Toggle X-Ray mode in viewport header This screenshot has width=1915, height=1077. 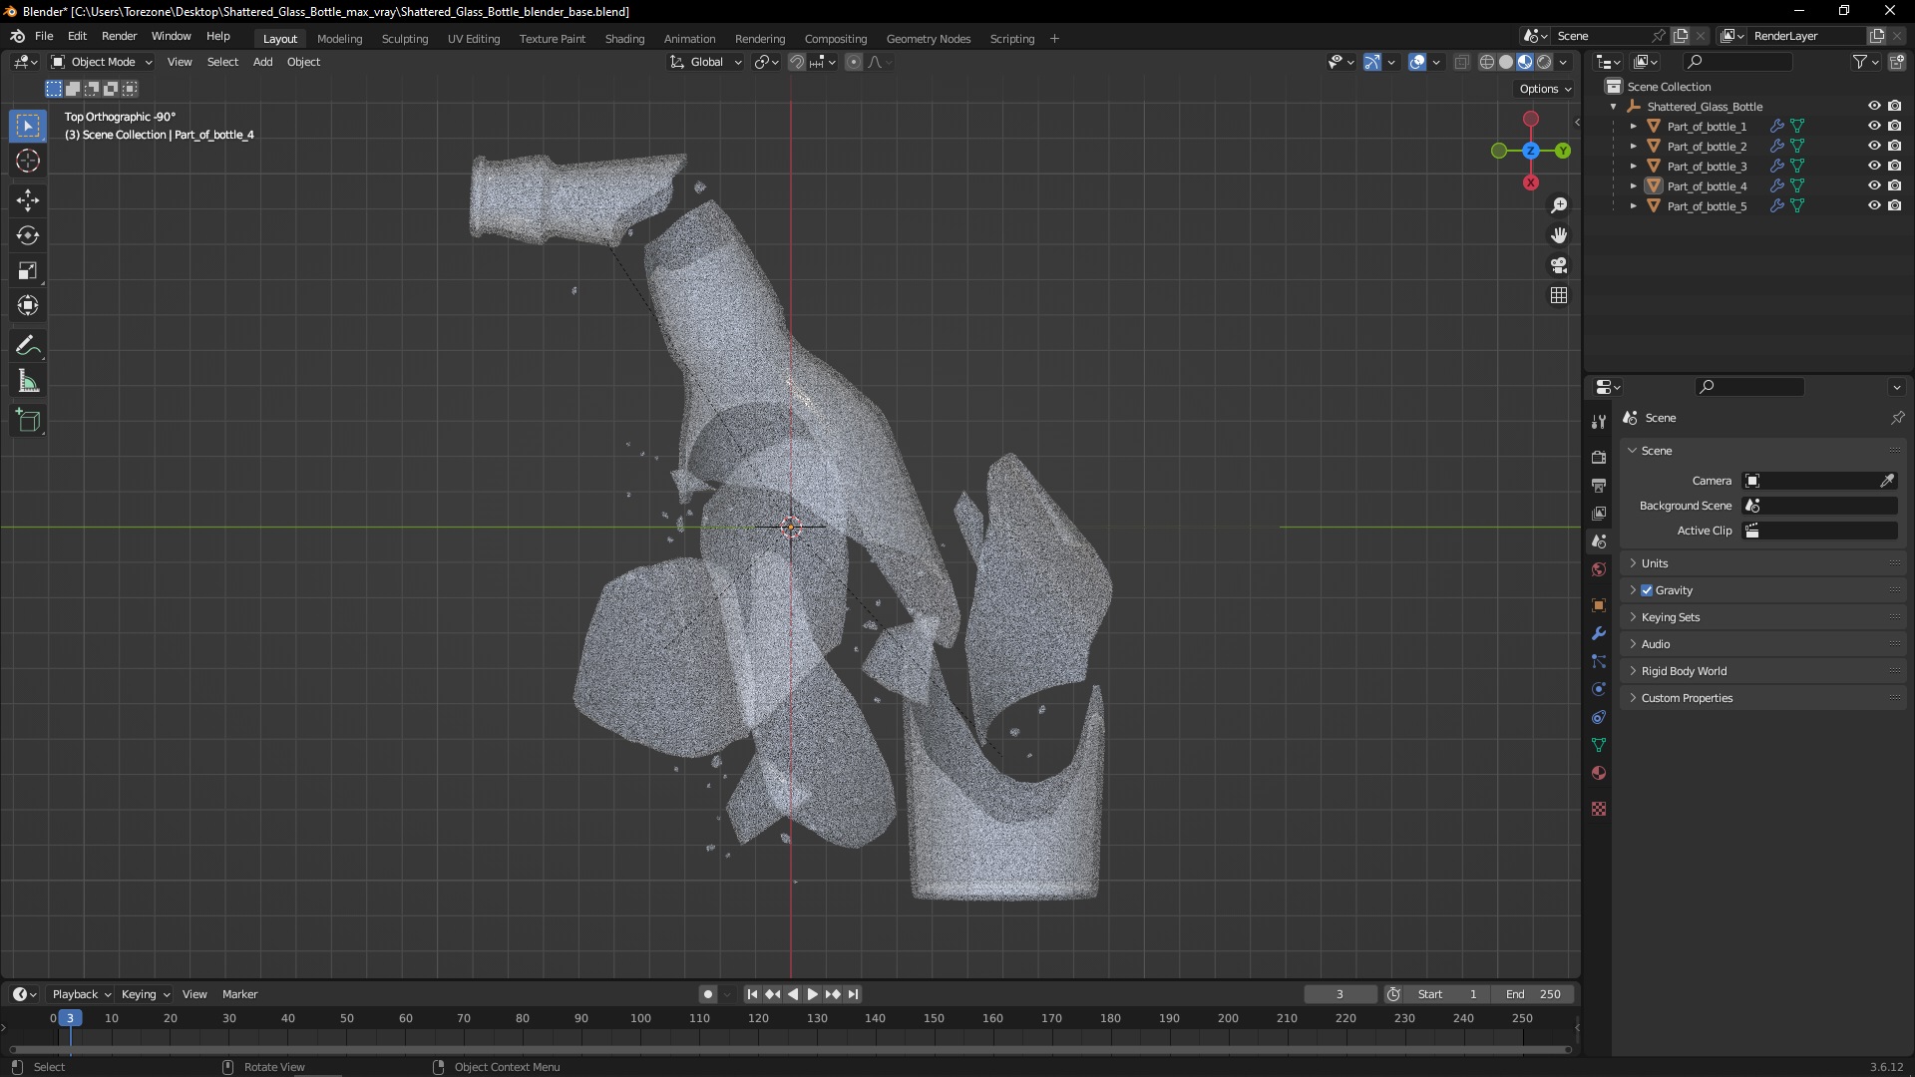coord(1462,62)
